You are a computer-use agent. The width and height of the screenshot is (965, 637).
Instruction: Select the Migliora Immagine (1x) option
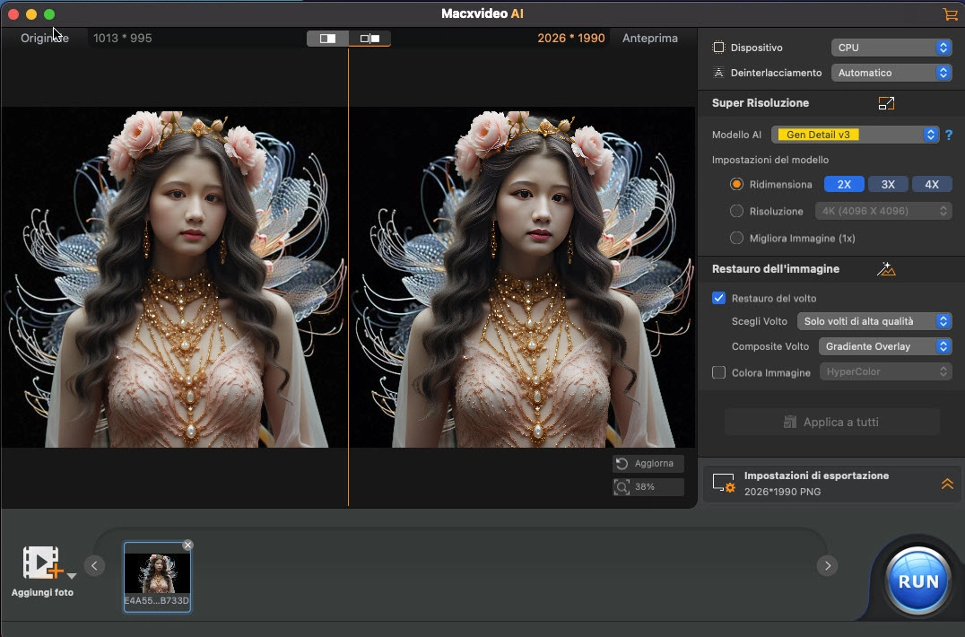[x=737, y=238]
